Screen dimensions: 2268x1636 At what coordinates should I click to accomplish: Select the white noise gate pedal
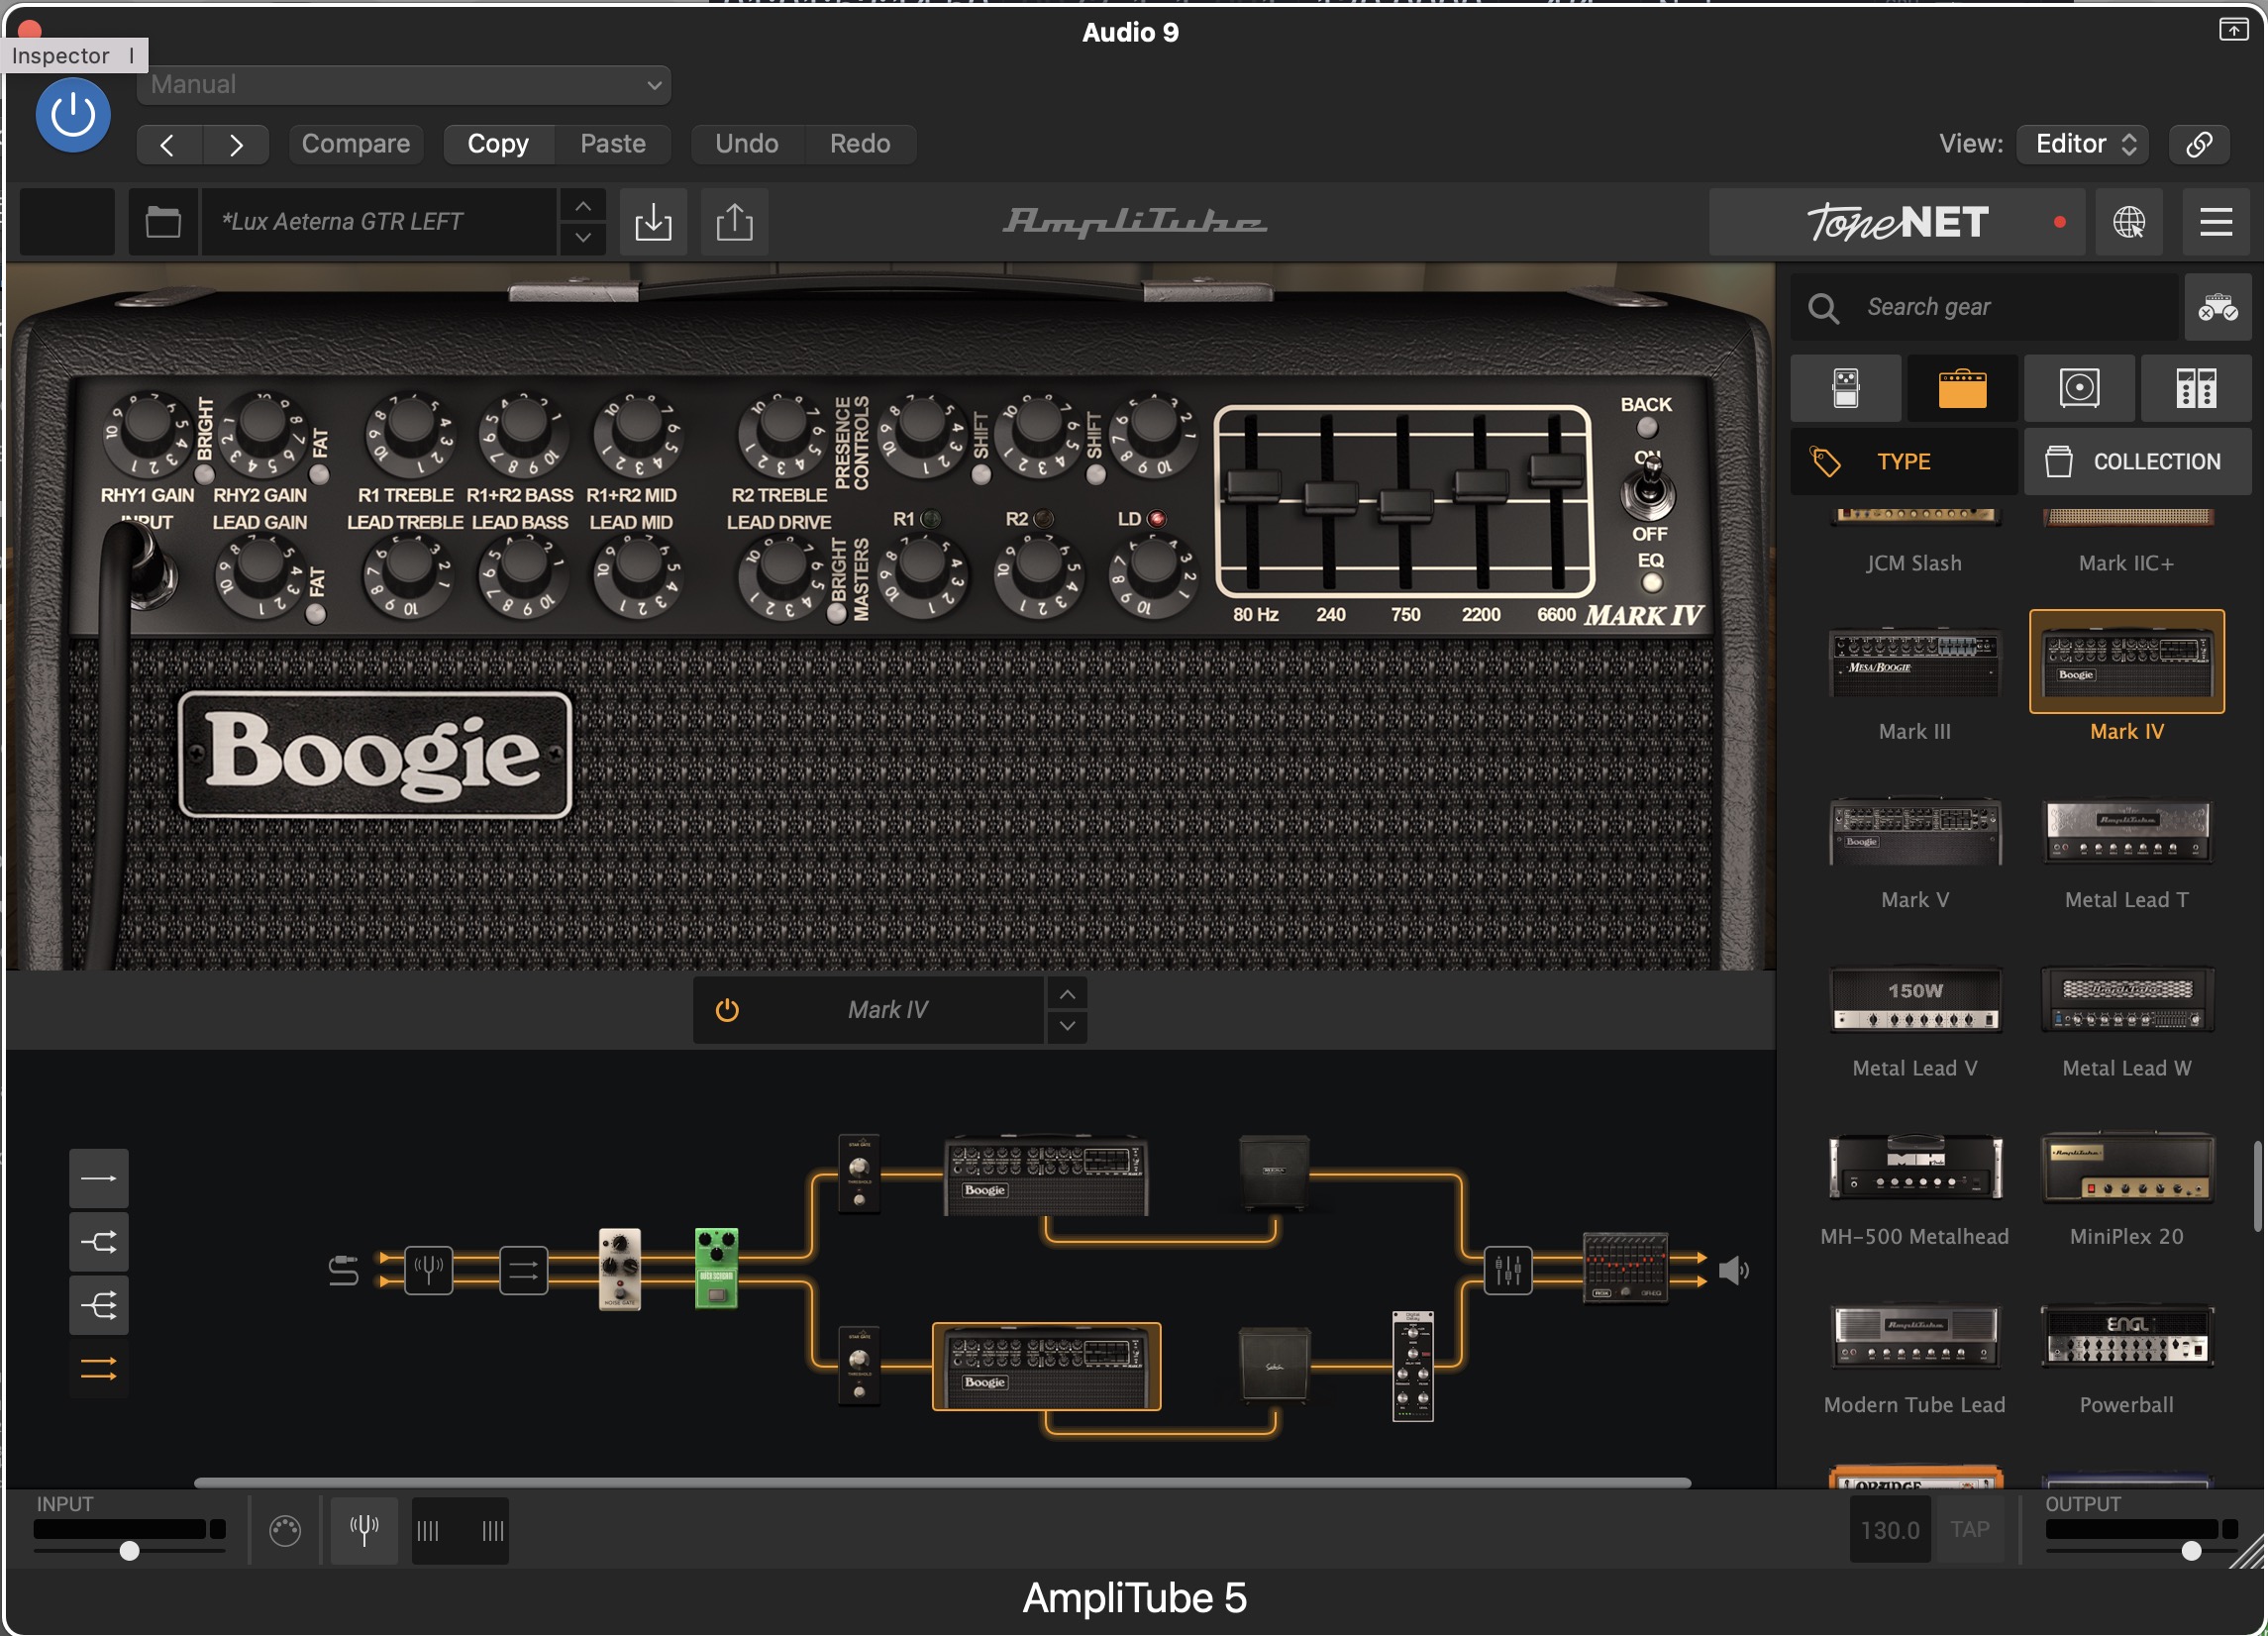pyautogui.click(x=619, y=1268)
